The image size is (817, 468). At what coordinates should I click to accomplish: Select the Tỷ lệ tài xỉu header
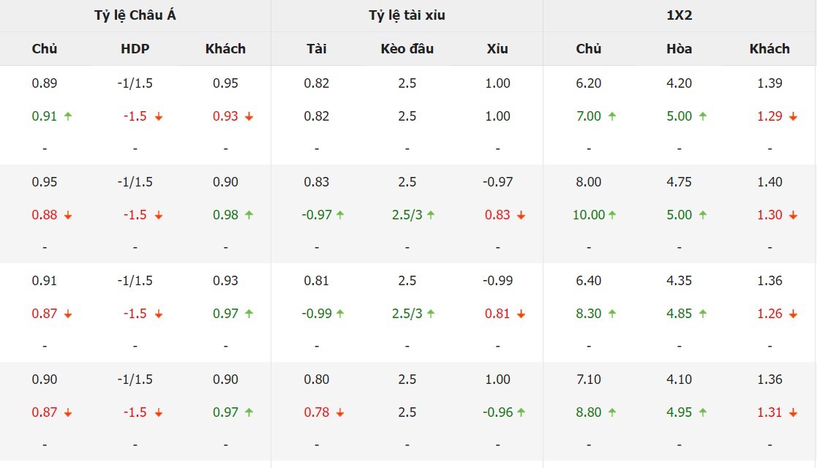pyautogui.click(x=407, y=15)
